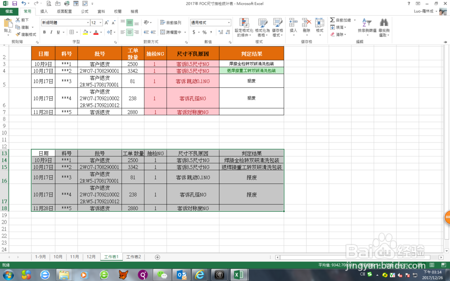Expand font color dropdown arrow

tap(101, 32)
